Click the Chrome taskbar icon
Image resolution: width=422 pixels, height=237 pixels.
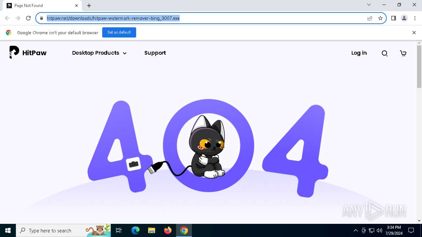click(x=184, y=230)
